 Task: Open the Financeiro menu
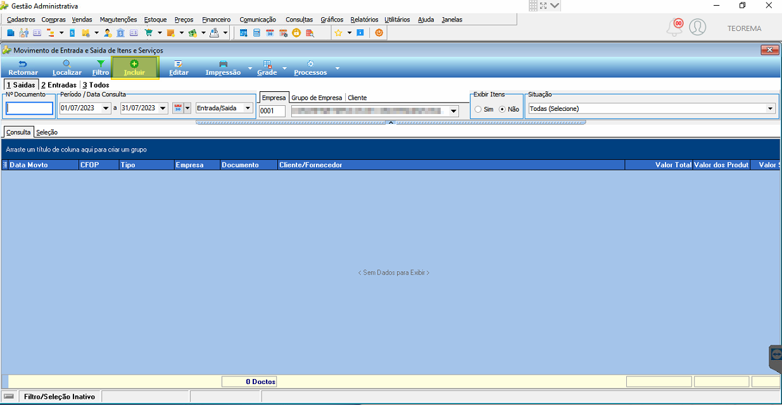[216, 20]
